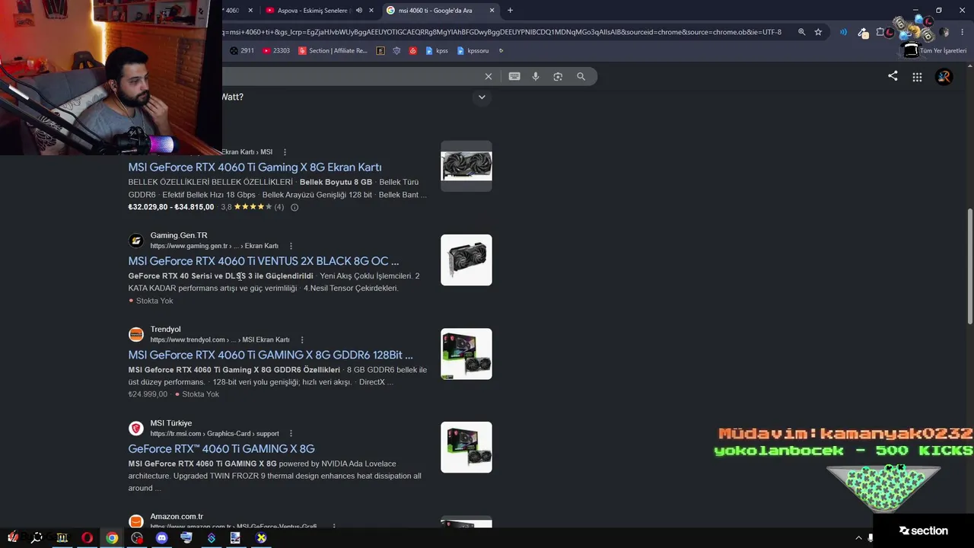Open the GeForce RTX 4060 Ti GAMING X 8G MSI Türkiye result
The width and height of the screenshot is (974, 548).
pyautogui.click(x=221, y=449)
